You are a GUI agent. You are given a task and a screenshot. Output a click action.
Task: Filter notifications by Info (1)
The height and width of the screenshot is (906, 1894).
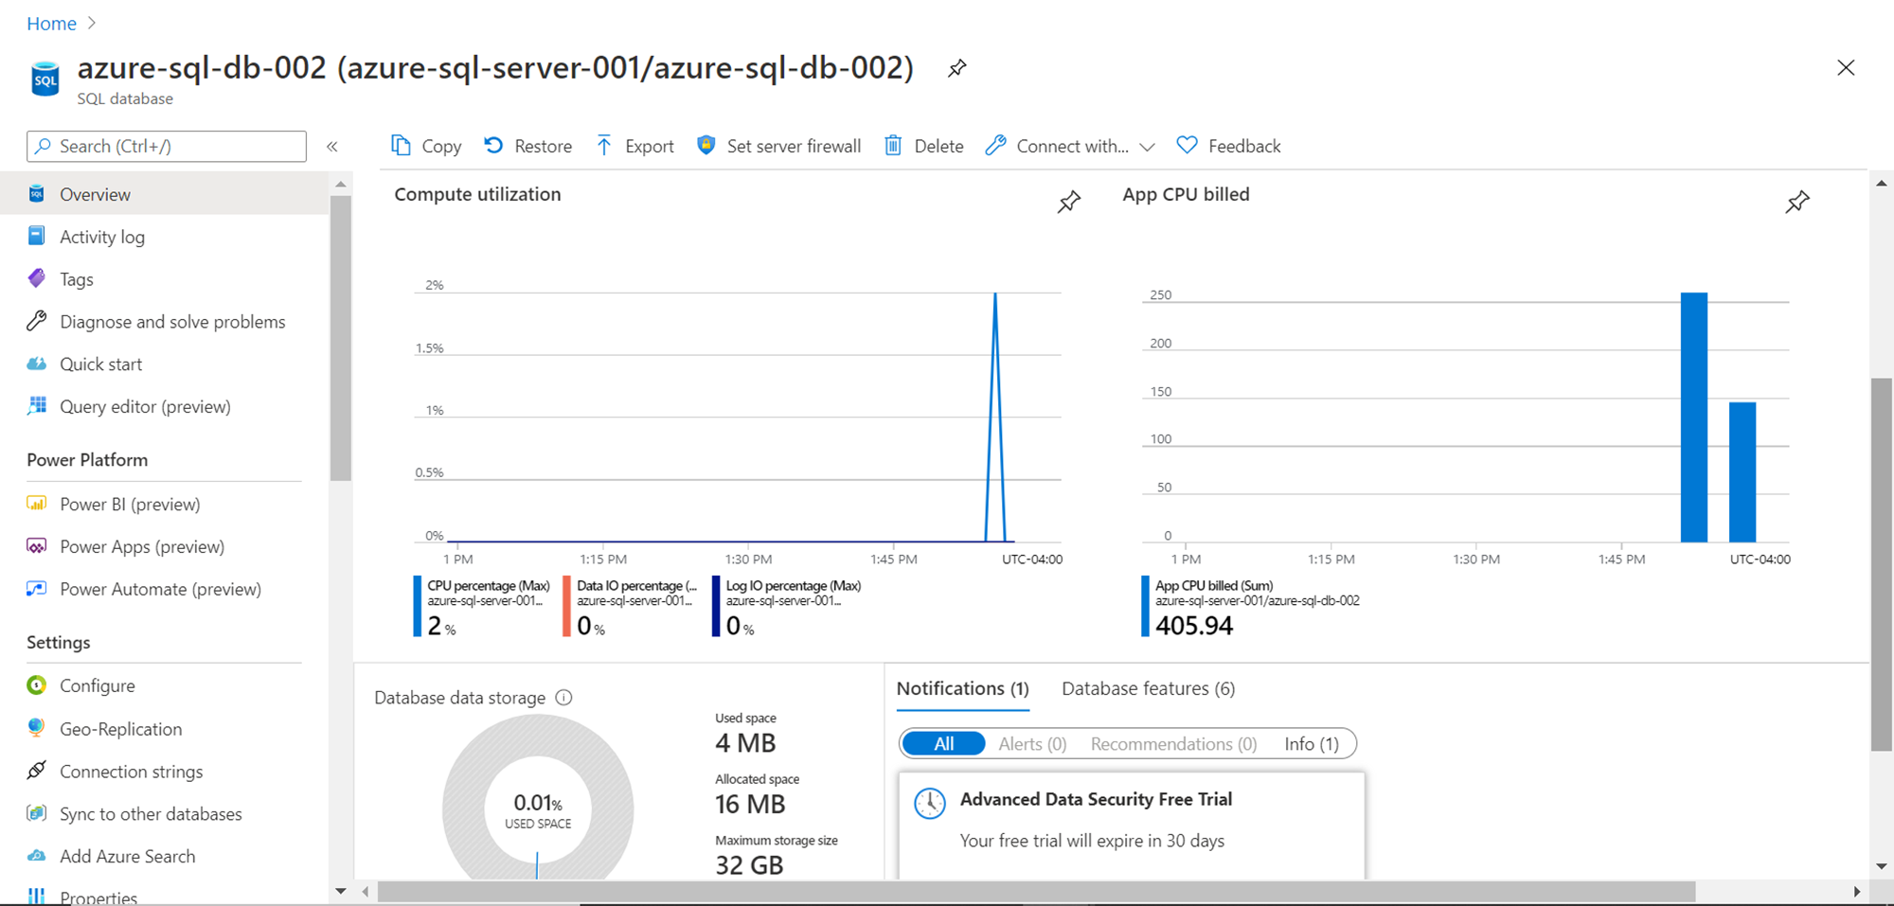(x=1311, y=744)
